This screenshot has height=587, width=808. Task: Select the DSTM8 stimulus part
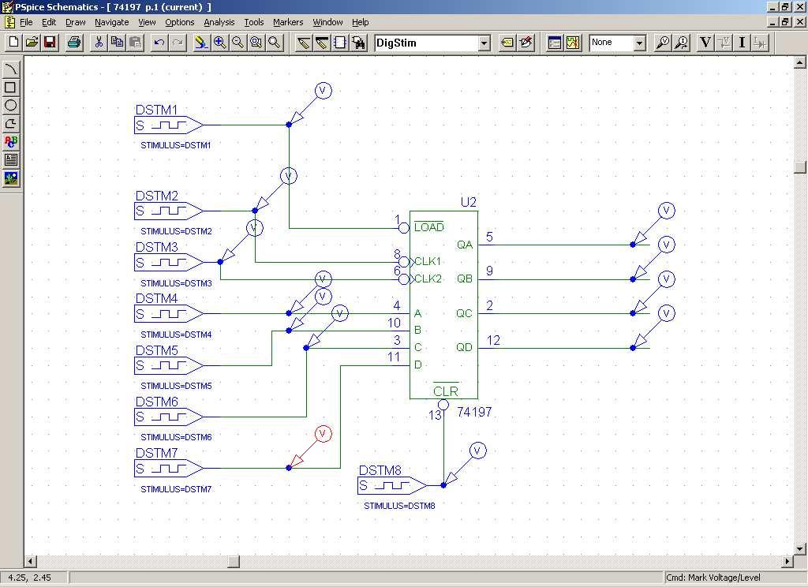coord(392,485)
